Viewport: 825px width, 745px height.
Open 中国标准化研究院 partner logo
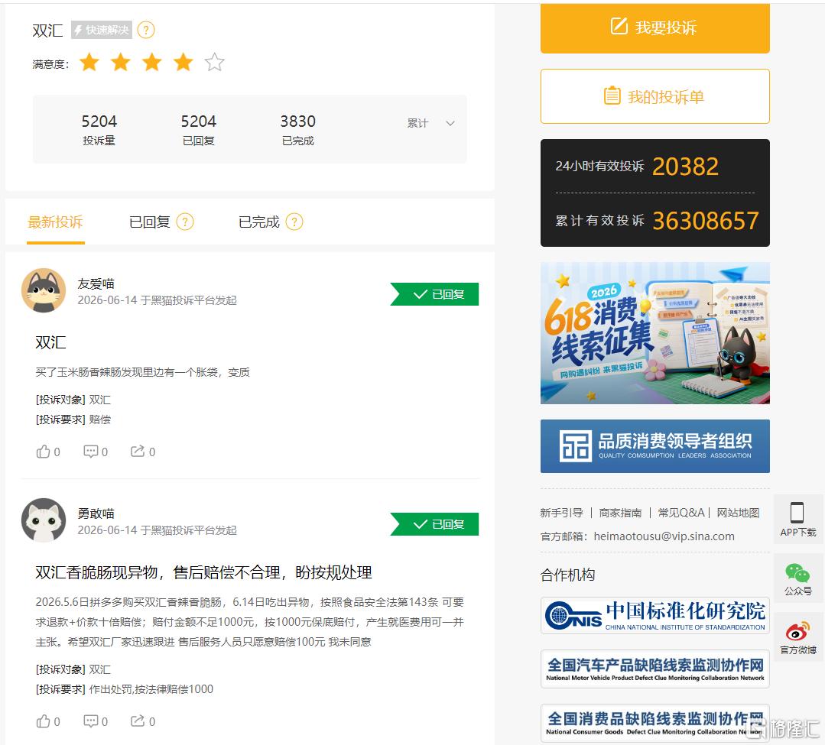pyautogui.click(x=655, y=615)
